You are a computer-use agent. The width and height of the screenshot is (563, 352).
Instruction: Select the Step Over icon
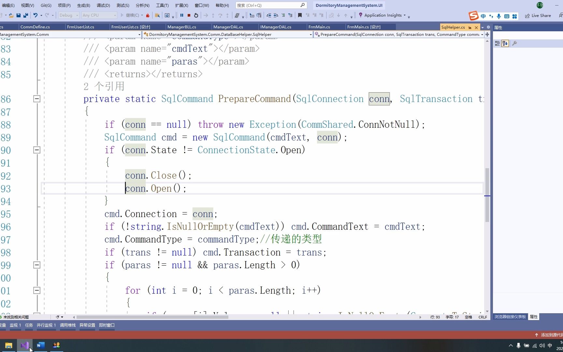[220, 15]
